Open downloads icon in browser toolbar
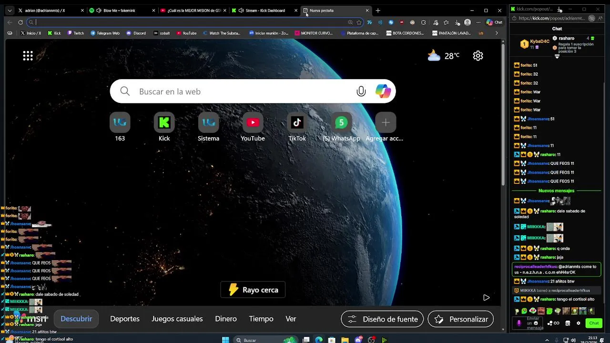The image size is (610, 343). [x=457, y=22]
